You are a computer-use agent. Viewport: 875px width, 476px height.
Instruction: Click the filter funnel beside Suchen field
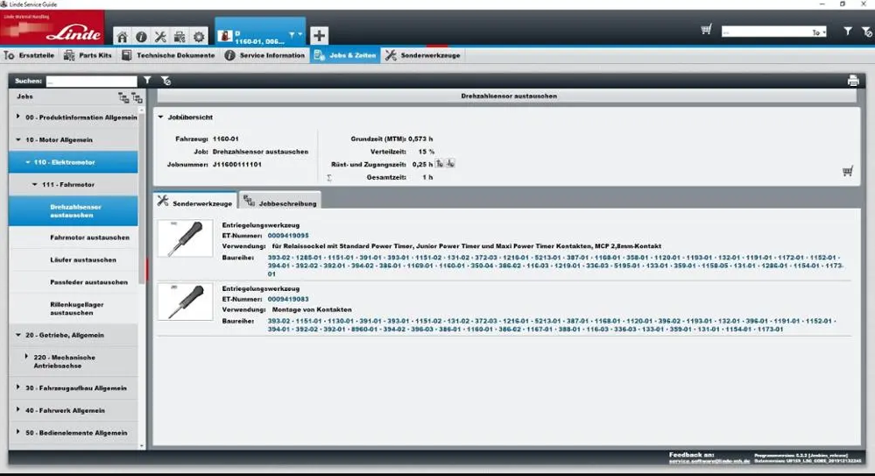148,81
